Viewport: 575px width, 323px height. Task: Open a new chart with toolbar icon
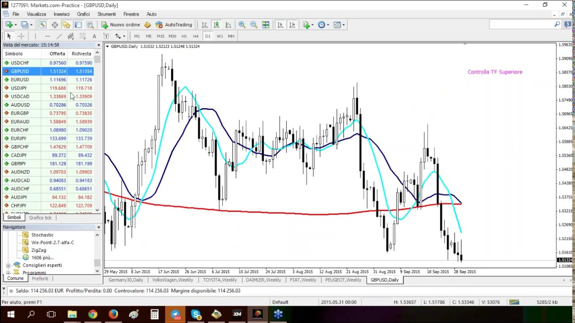coord(9,25)
